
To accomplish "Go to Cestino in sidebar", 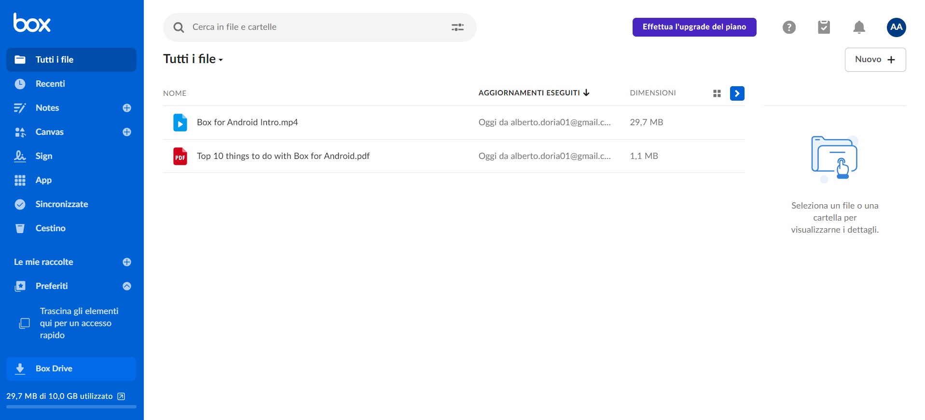I will [x=50, y=228].
